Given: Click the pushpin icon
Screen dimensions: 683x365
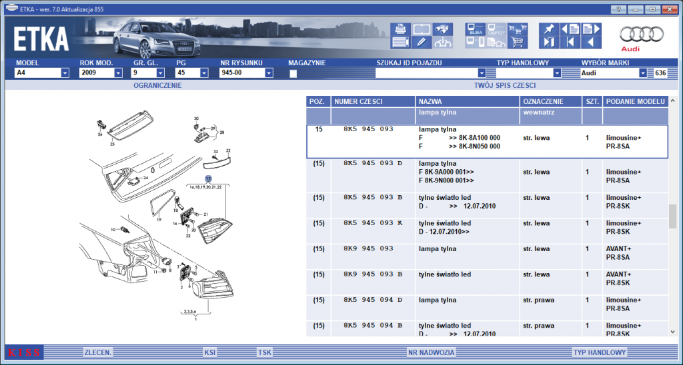Looking at the screenshot, I should [x=548, y=29].
